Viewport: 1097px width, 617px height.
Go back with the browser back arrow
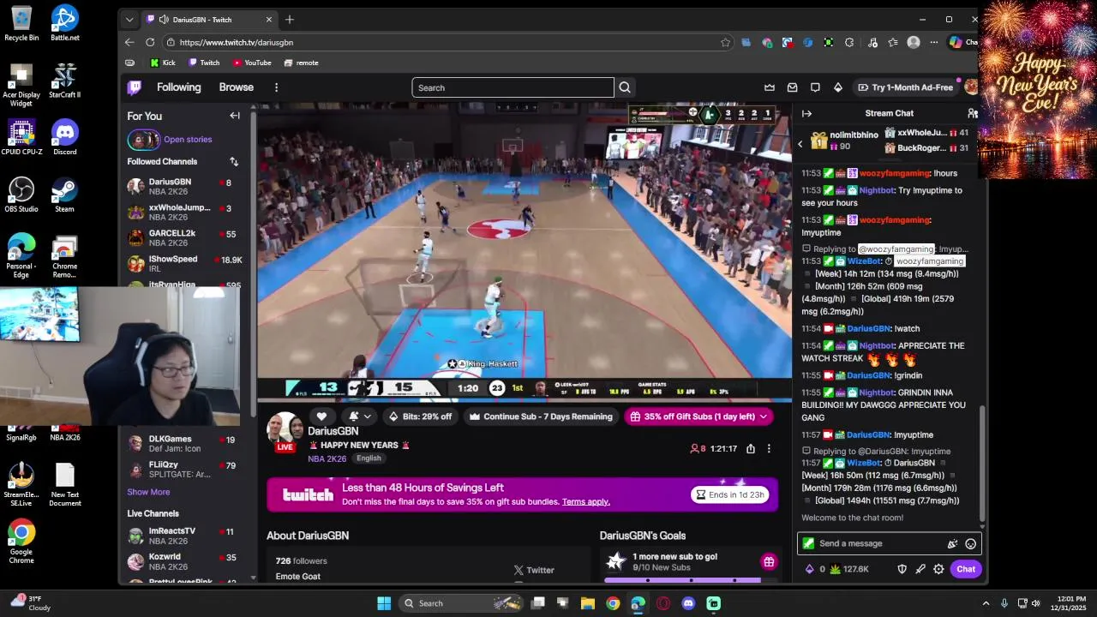(x=129, y=42)
